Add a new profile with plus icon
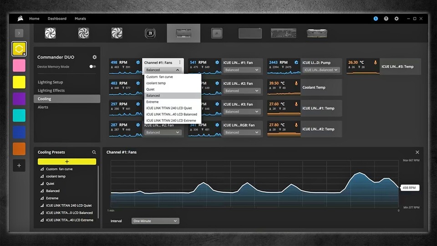437x246 pixels. 19,165
